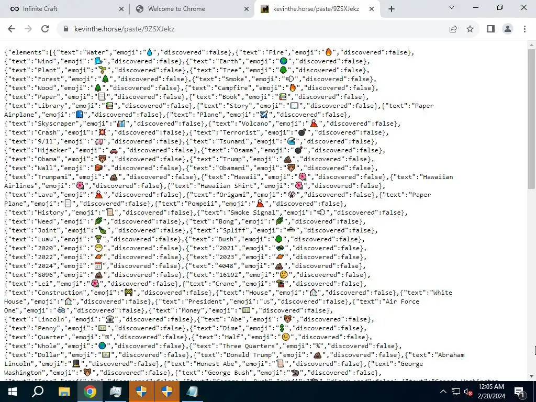Bookmark this tab with star icon
This screenshot has width=536, height=402.
[470, 29]
